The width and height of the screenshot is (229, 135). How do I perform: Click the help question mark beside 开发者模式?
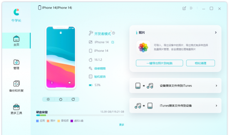[113, 33]
